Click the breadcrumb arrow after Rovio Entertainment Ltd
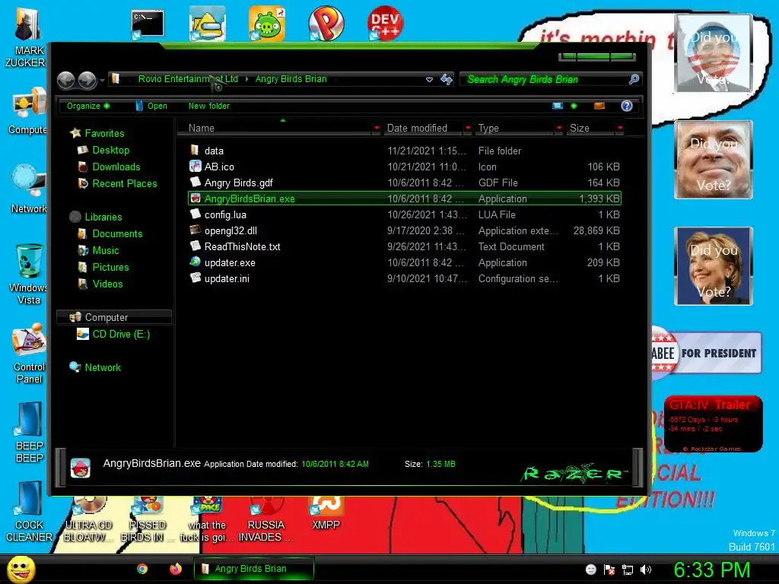779x584 pixels. [246, 79]
